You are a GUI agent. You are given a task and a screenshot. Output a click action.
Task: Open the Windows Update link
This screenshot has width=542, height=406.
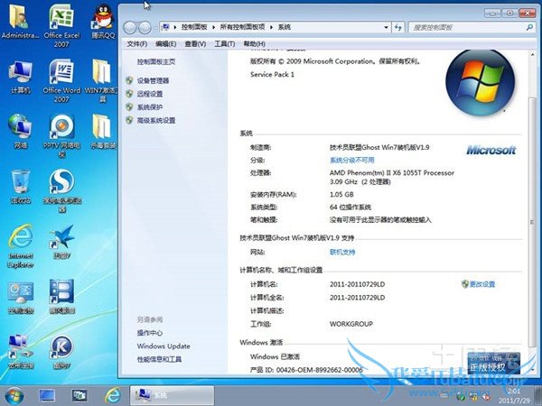(x=164, y=346)
